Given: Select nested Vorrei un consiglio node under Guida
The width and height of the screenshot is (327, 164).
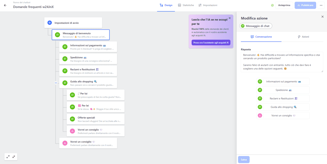Looking at the screenshot, I should coord(96,131).
